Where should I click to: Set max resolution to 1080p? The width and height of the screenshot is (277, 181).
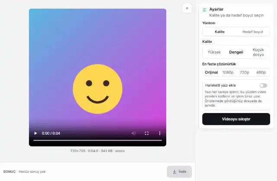coord(228,72)
